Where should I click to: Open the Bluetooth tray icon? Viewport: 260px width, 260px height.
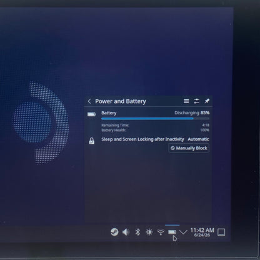tap(137, 232)
